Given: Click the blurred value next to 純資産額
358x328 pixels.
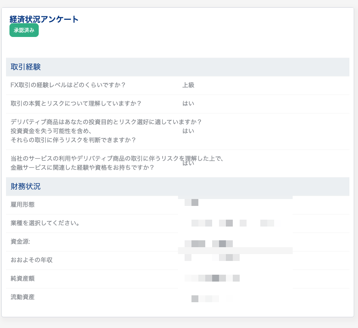Looking at the screenshot, I should [x=212, y=278].
